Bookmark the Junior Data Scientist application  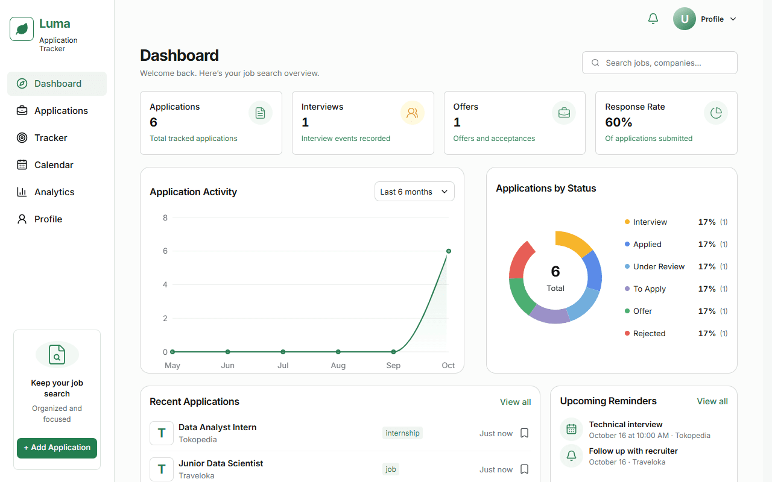click(x=525, y=469)
